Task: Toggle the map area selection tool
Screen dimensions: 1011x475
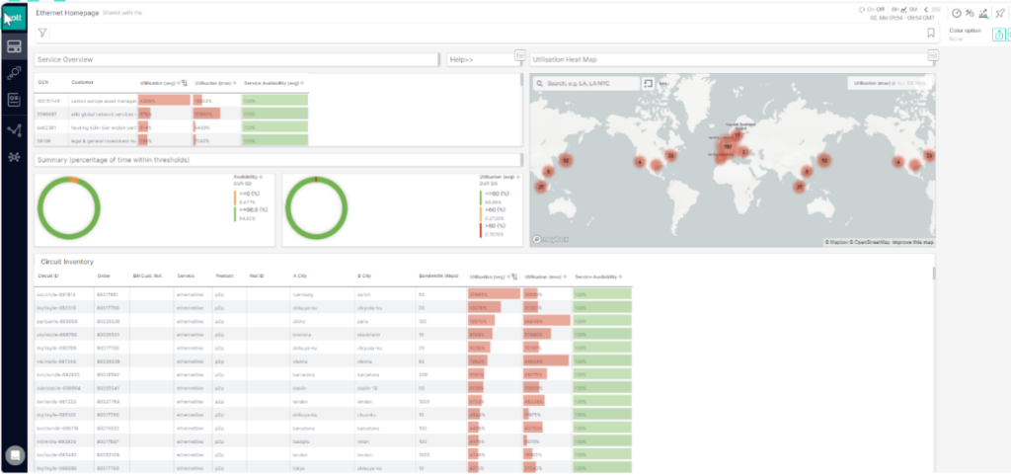Action: click(649, 84)
